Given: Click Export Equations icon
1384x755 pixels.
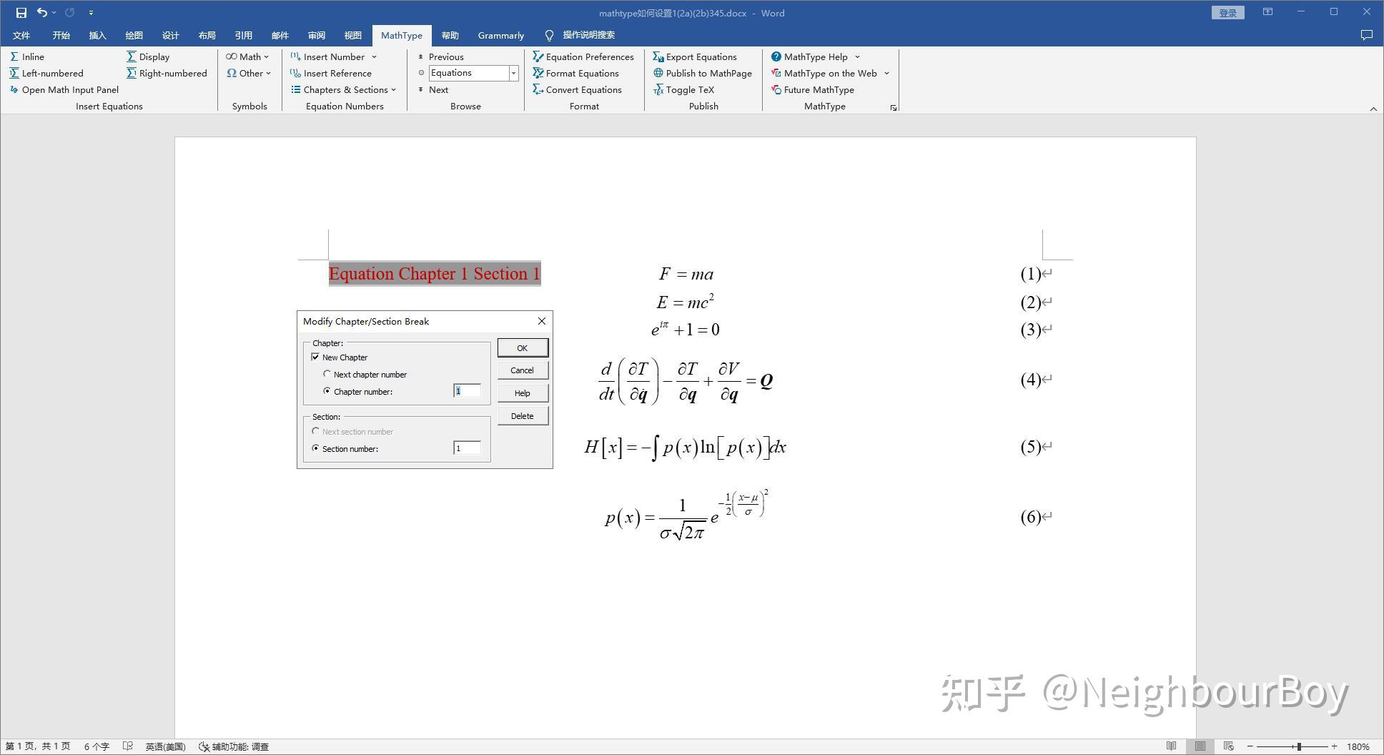Looking at the screenshot, I should (658, 56).
